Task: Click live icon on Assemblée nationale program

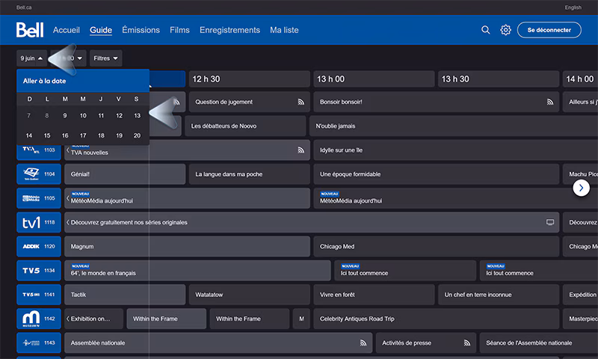Action: click(x=363, y=343)
